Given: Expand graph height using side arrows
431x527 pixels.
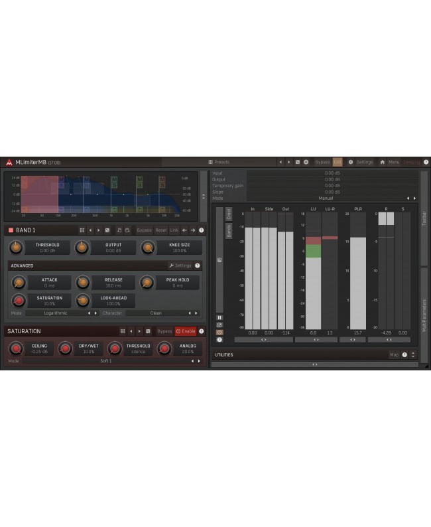Looking at the screenshot, I should click(204, 196).
